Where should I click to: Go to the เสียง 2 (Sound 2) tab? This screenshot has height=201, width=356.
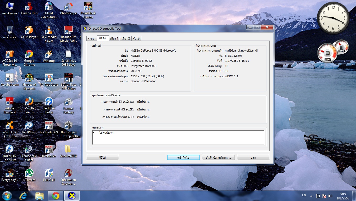(126, 38)
